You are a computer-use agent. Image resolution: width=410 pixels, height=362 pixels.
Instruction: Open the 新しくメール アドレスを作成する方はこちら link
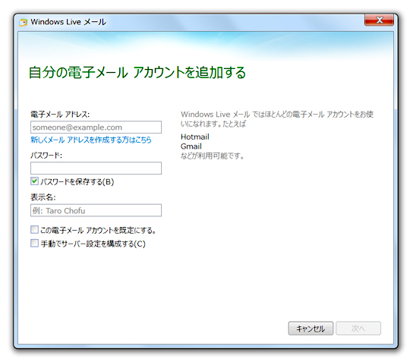tap(91, 140)
